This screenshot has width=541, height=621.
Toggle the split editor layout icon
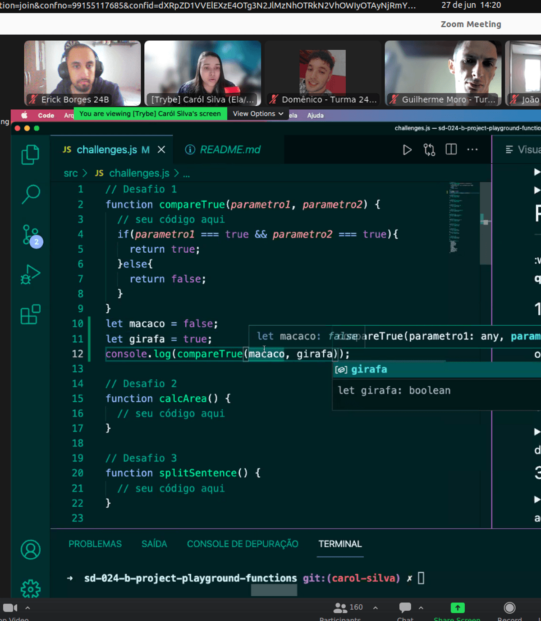point(451,150)
